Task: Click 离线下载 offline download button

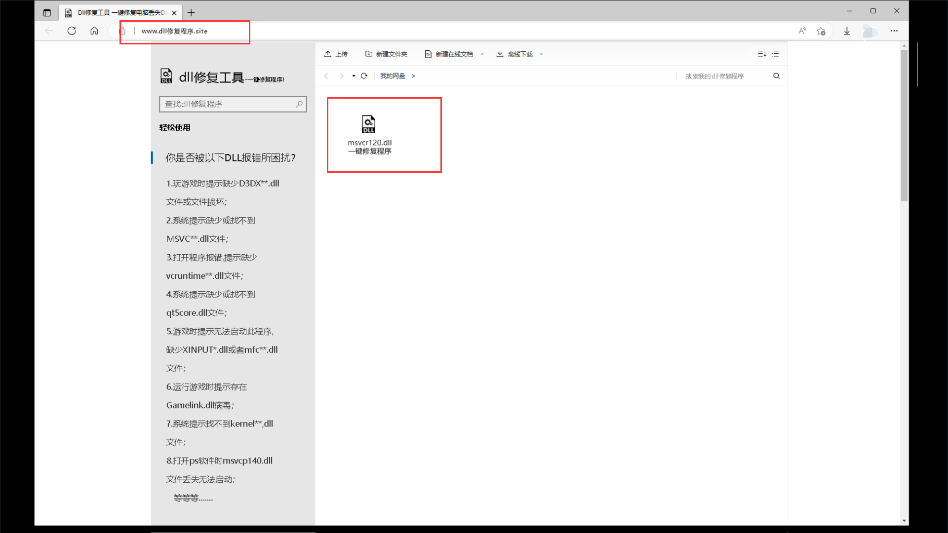Action: pyautogui.click(x=514, y=54)
